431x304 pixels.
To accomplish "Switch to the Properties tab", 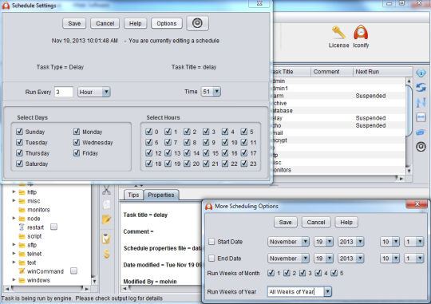I will click(161, 195).
